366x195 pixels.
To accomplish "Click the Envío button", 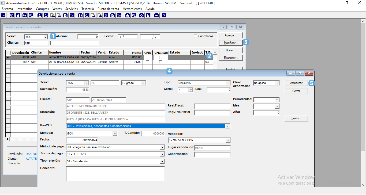I will (296, 118).
